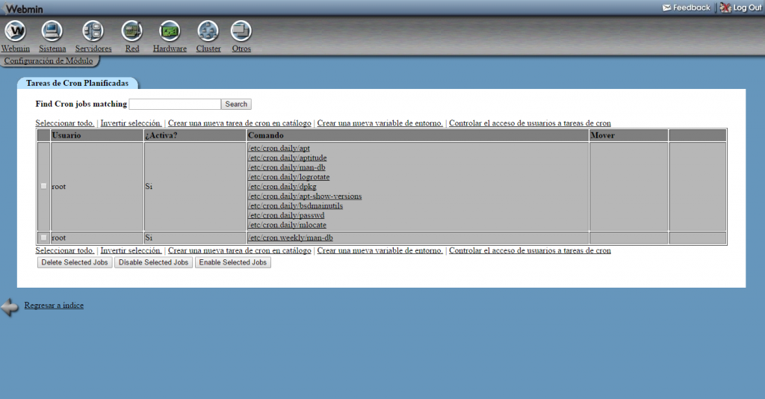Open the Configuración de Módulo tab
The width and height of the screenshot is (765, 399).
point(49,61)
